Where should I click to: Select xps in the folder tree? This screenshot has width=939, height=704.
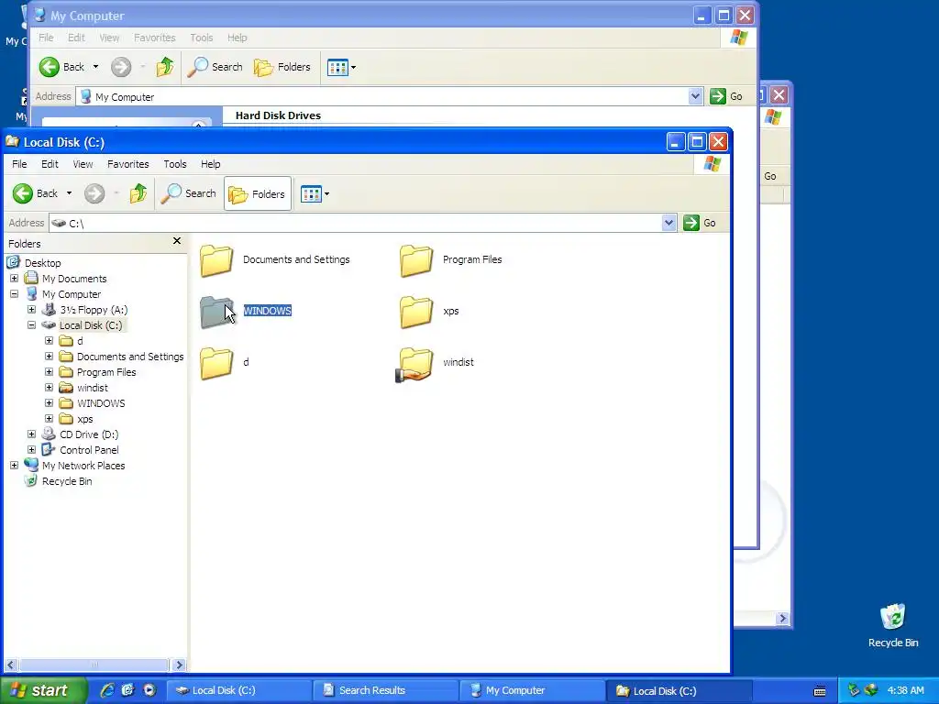click(85, 419)
